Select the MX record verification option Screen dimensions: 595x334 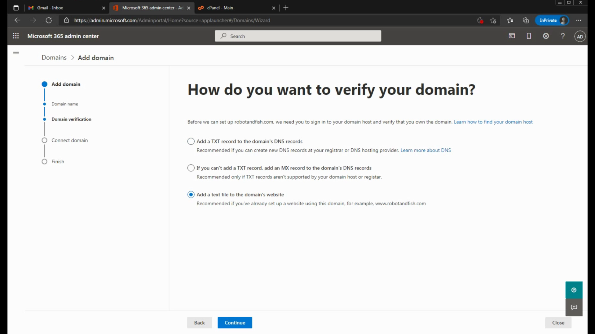[x=191, y=168]
